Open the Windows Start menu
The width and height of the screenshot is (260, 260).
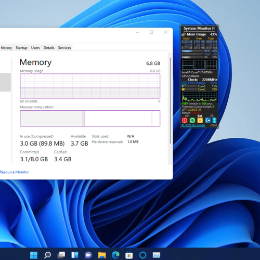point(34,255)
